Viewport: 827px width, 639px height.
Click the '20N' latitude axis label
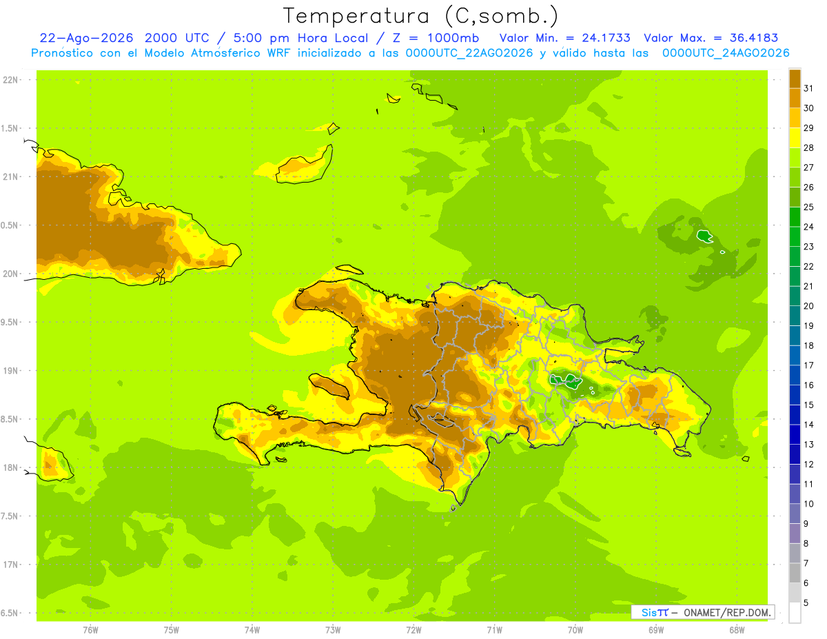[11, 274]
